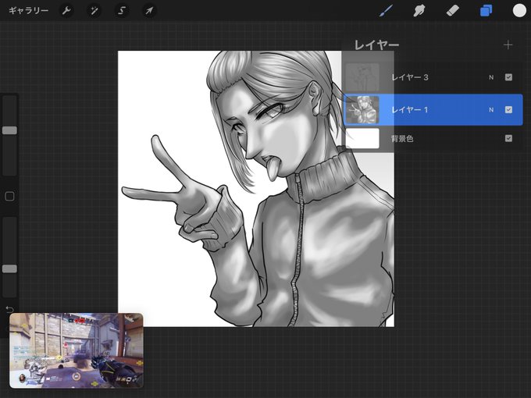
Task: Toggle visibility of レイヤー 1
Action: 508,110
